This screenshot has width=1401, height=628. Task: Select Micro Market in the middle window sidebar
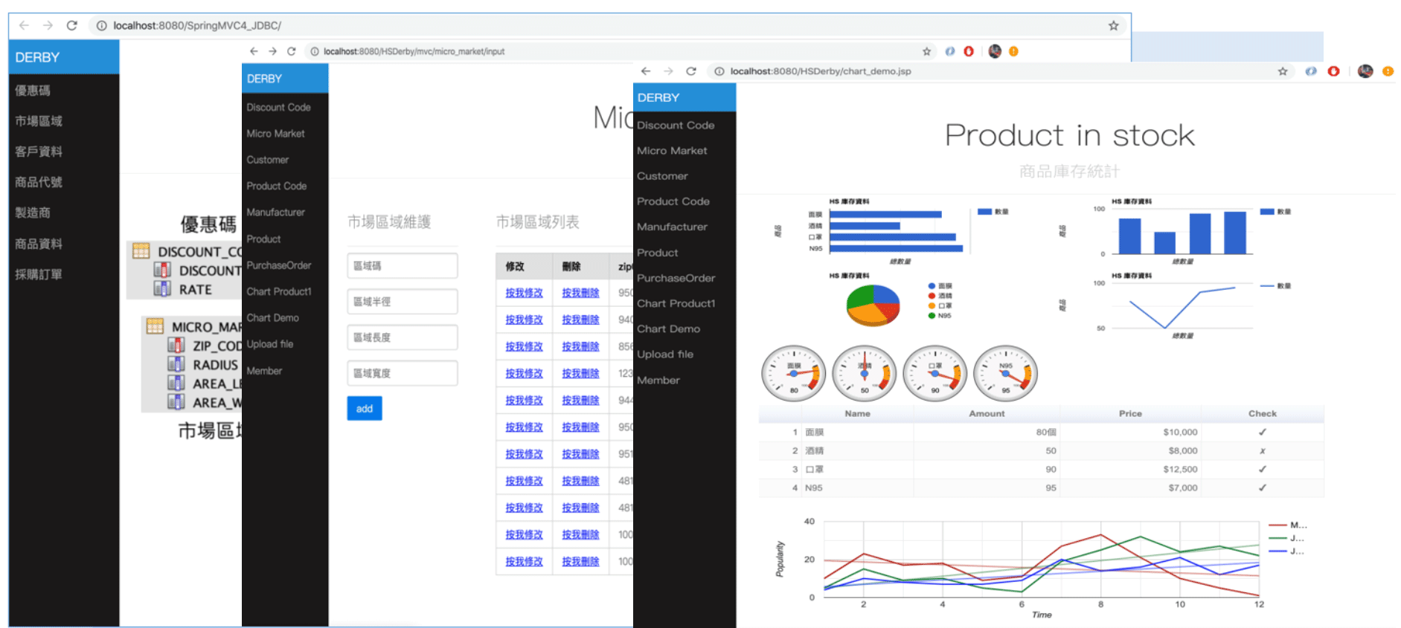(x=275, y=134)
